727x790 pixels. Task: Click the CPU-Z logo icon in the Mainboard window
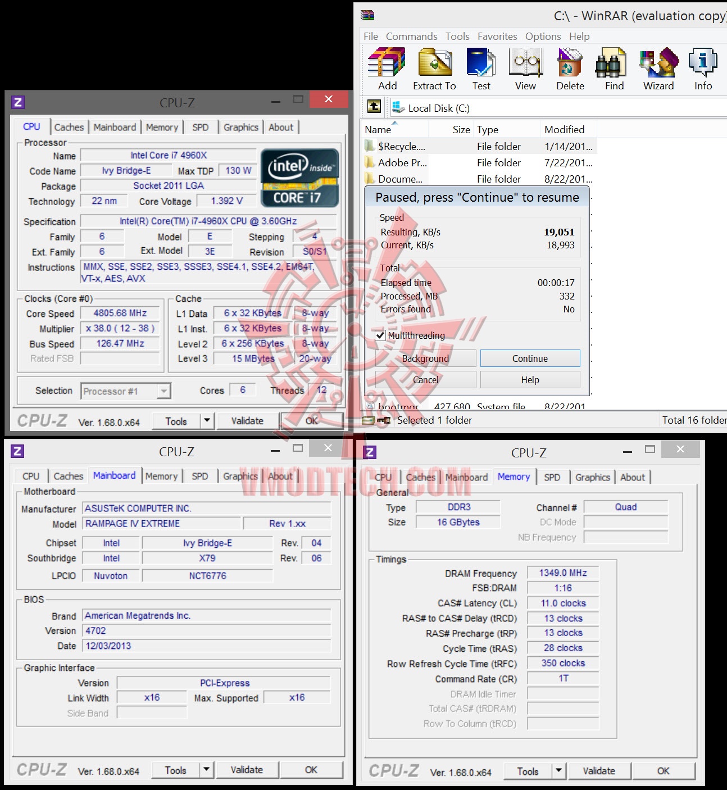(x=17, y=451)
